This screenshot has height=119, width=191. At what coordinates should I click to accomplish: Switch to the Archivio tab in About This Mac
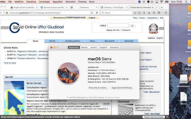click(x=93, y=48)
